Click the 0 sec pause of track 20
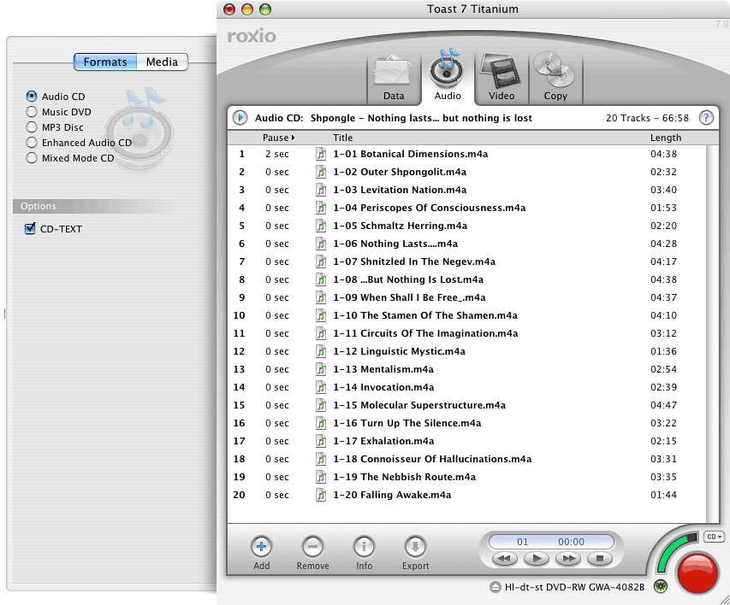The height and width of the screenshot is (605, 730). pyautogui.click(x=277, y=495)
